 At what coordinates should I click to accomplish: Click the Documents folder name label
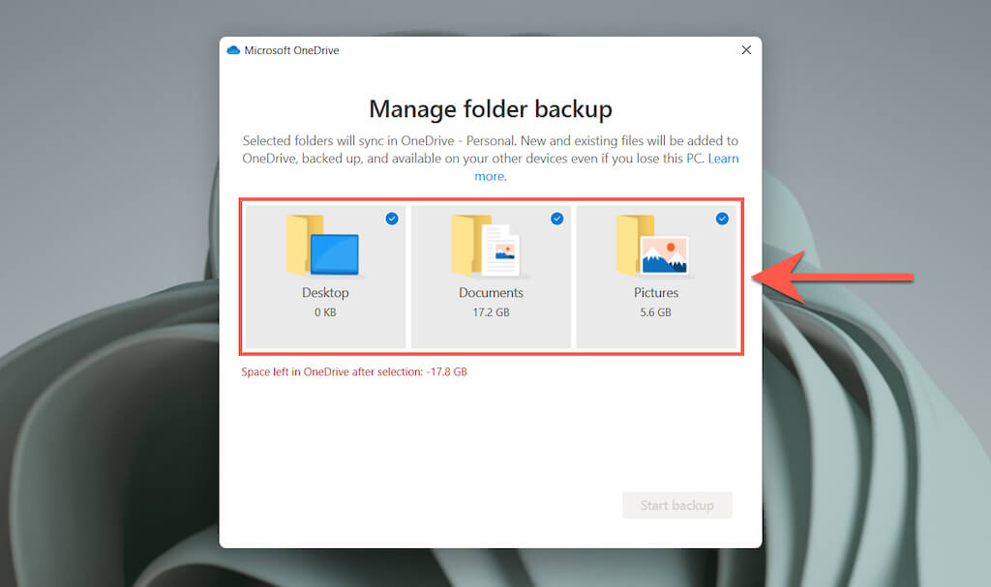(491, 292)
